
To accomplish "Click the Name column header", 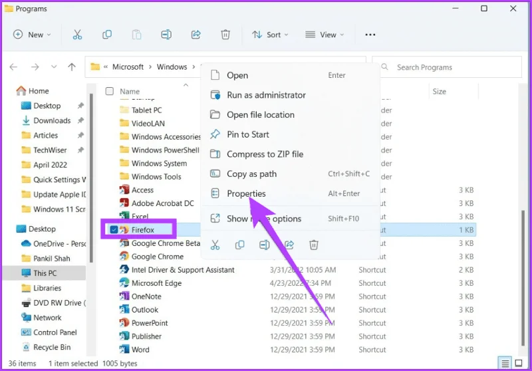I will coord(130,91).
